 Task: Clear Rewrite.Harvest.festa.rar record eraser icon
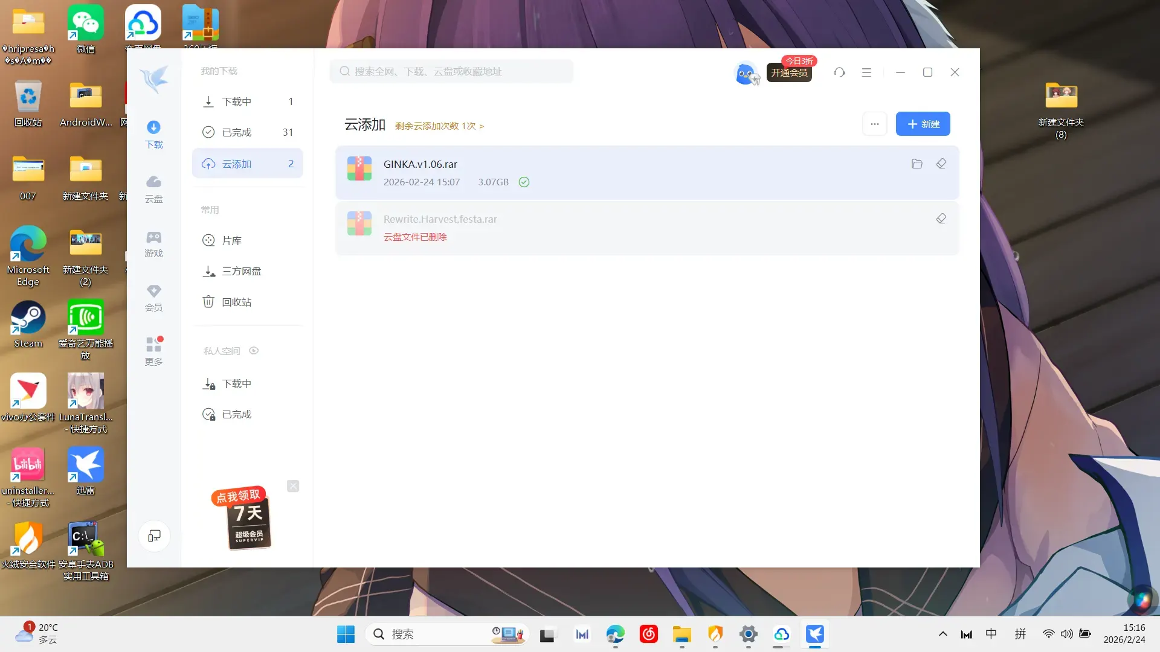[941, 219]
